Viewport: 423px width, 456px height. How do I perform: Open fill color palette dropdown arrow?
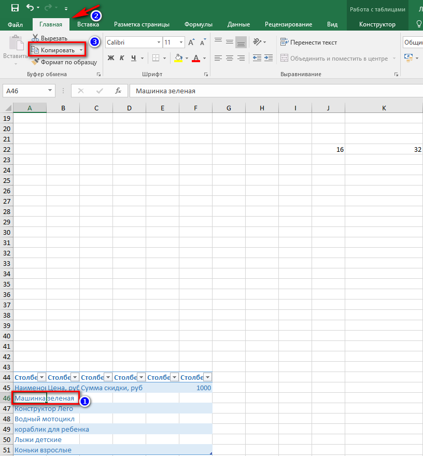click(x=187, y=58)
